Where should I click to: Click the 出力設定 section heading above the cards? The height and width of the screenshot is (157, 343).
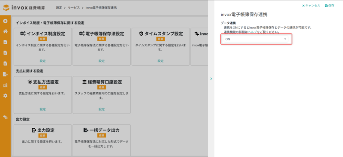pyautogui.click(x=23, y=119)
